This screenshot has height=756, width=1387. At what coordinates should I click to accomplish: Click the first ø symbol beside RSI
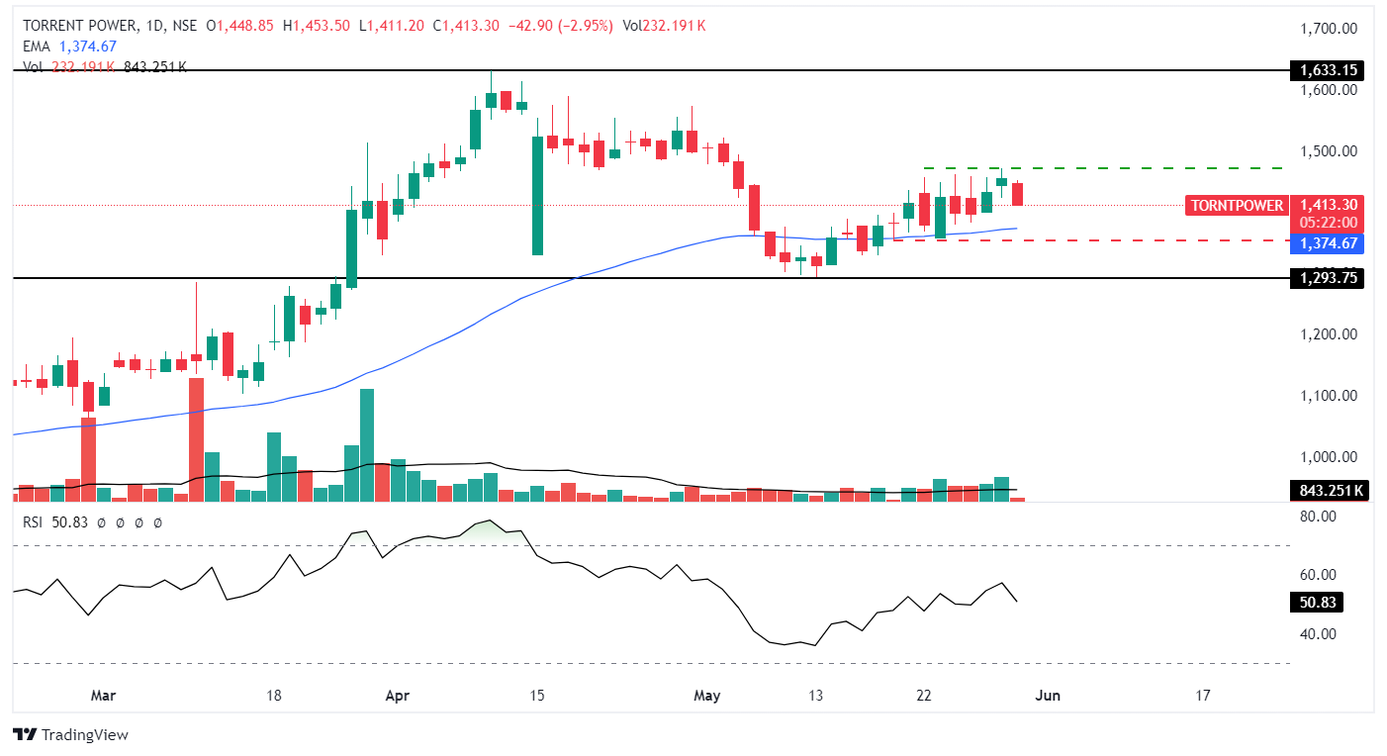[102, 521]
